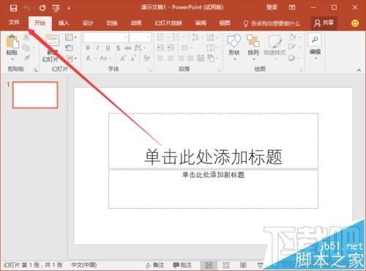
Task: Click Increase Font Size icon
Action: pos(123,59)
